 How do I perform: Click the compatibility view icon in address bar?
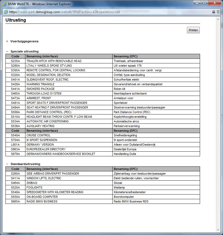point(218,12)
